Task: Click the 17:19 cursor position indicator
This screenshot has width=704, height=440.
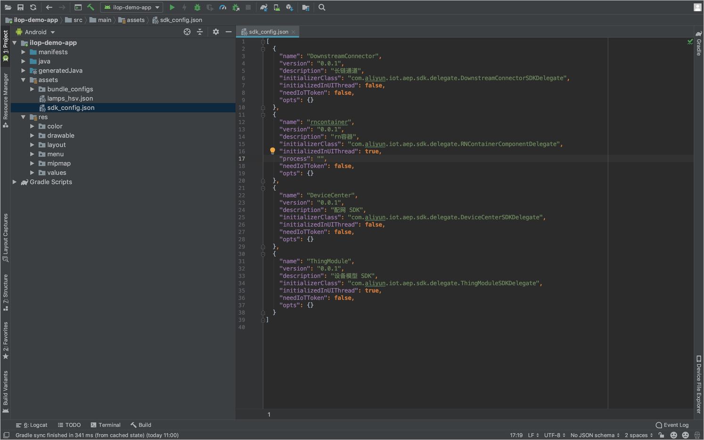Action: tap(516, 435)
